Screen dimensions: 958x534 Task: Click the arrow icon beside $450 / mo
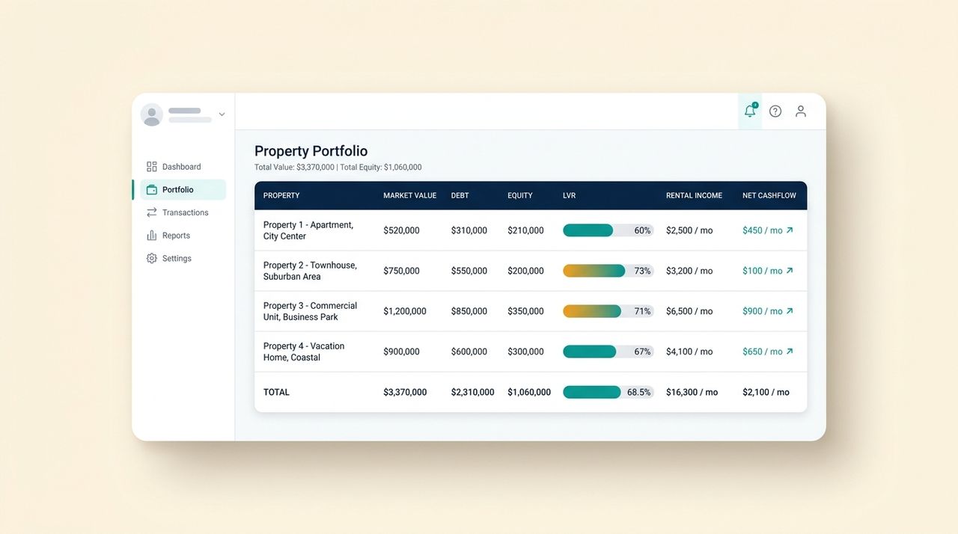click(790, 230)
